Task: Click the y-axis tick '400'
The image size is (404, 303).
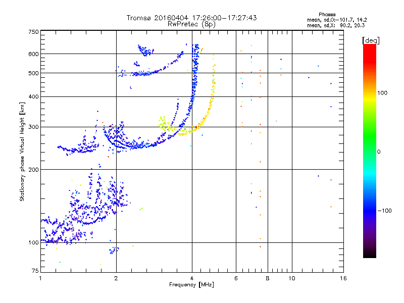Action: (33, 96)
